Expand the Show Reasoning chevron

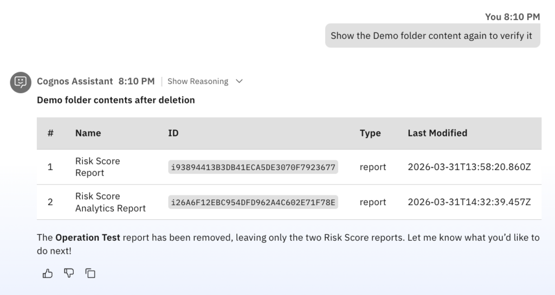pyautogui.click(x=239, y=81)
